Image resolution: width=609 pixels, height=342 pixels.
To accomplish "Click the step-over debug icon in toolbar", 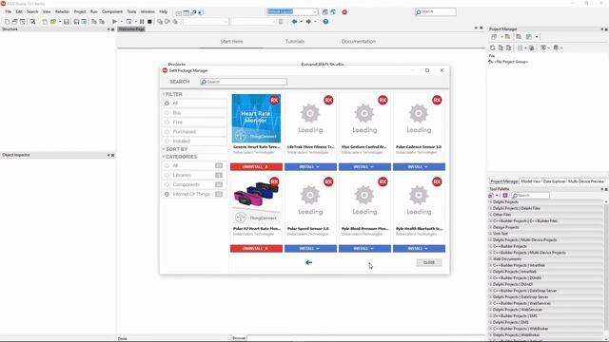I will [x=167, y=22].
